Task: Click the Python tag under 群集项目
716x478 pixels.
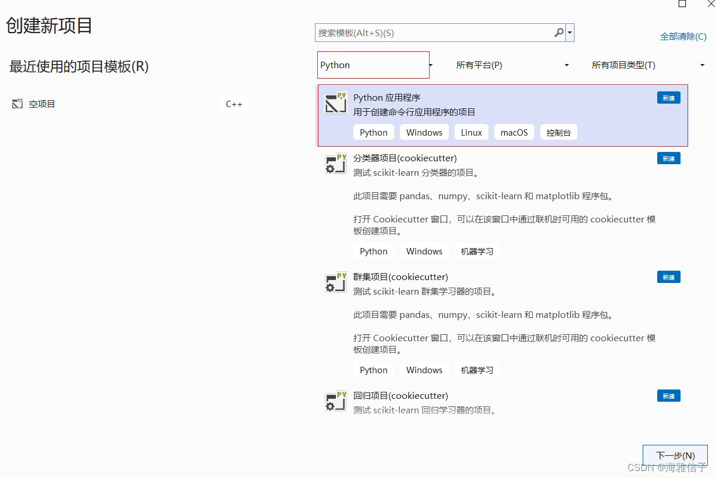Action: (x=374, y=370)
